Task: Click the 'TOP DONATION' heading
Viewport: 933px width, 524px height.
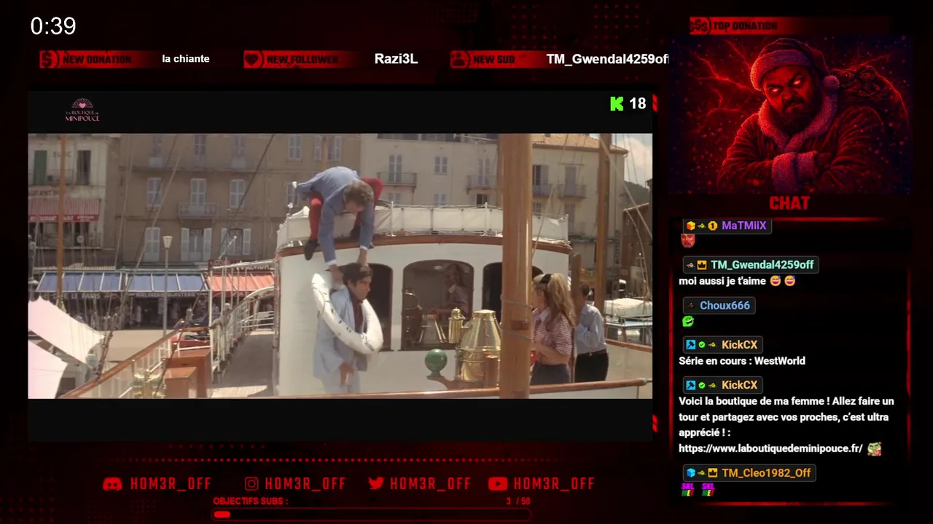Action: pyautogui.click(x=745, y=26)
